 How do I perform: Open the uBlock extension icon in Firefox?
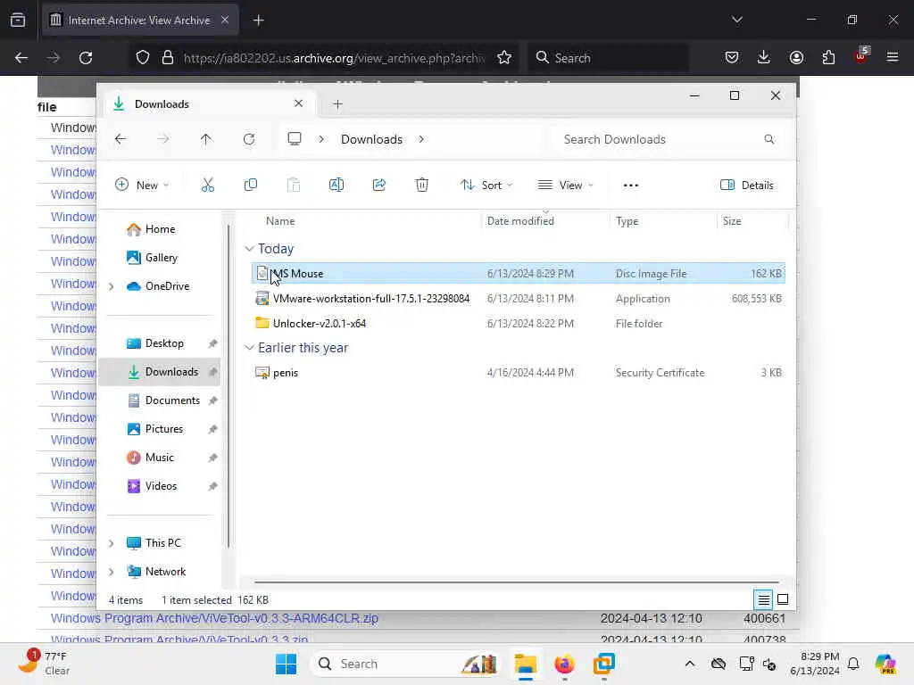tap(860, 56)
